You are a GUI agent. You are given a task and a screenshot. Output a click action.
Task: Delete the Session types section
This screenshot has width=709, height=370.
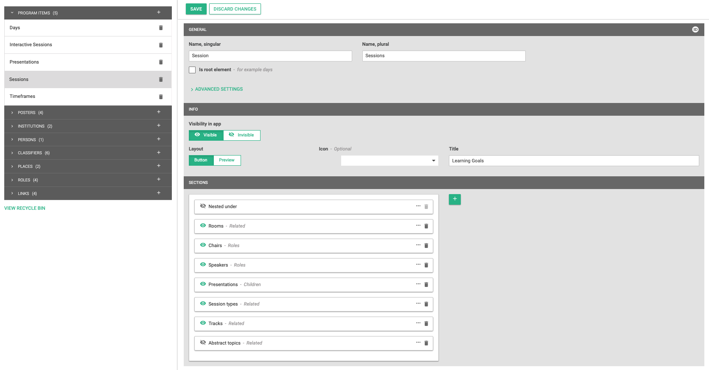(426, 304)
